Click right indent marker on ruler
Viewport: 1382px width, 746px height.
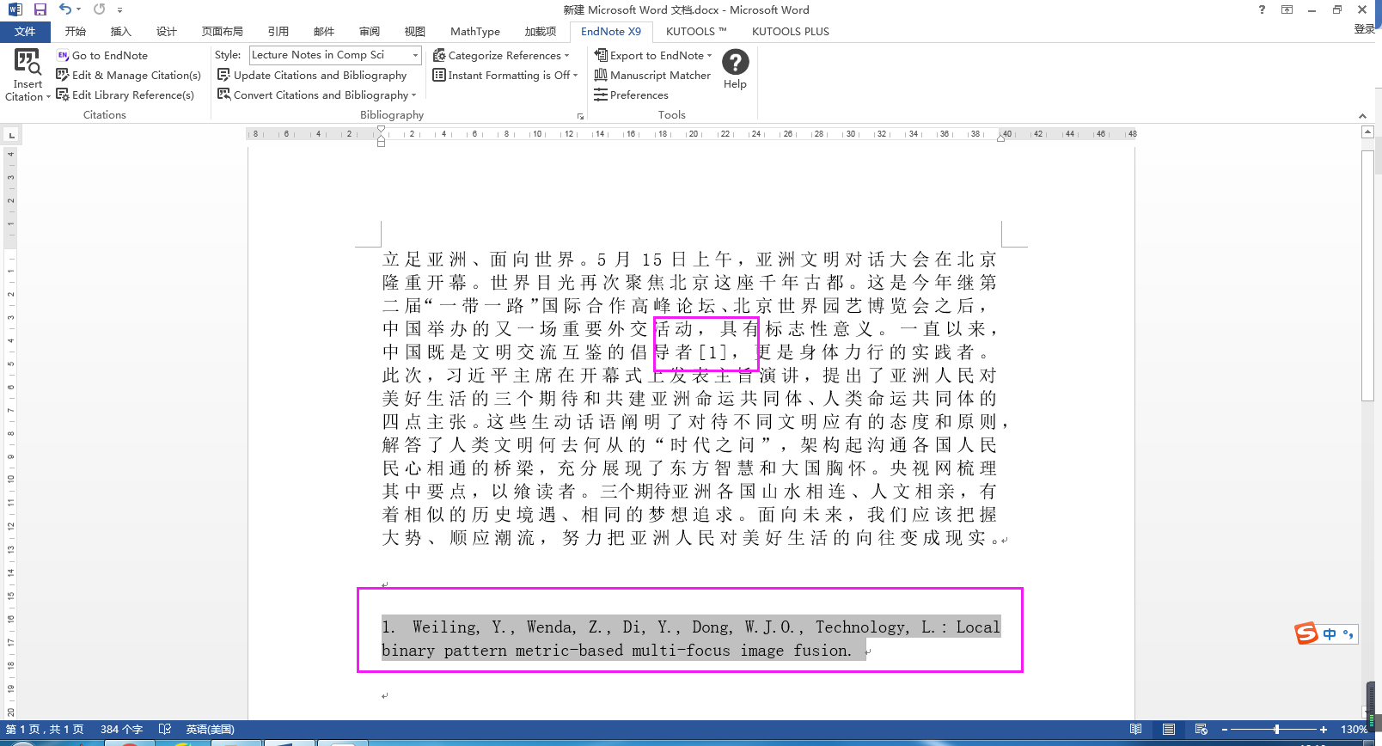1001,138
